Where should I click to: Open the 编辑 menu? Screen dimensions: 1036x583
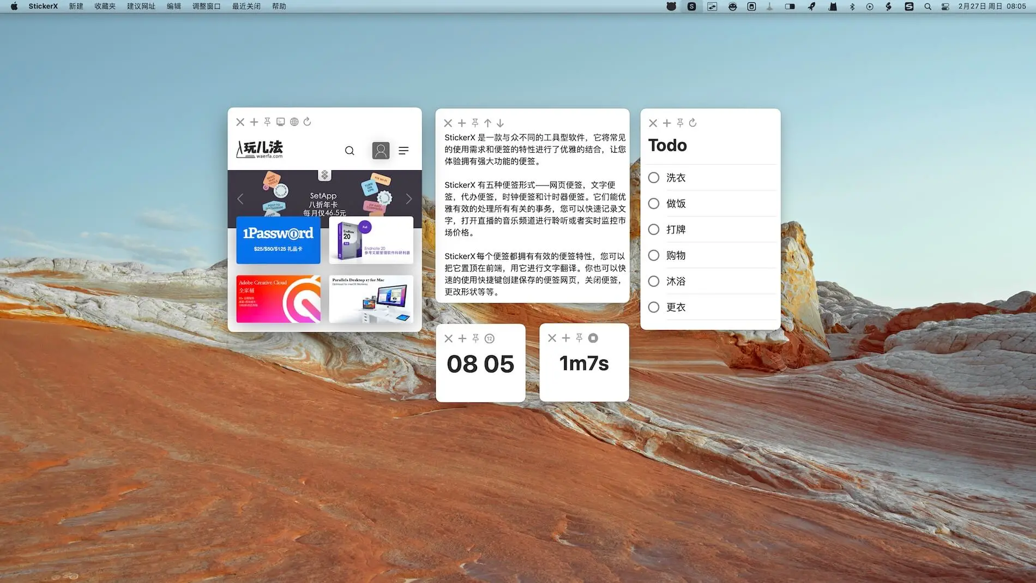coord(174,6)
